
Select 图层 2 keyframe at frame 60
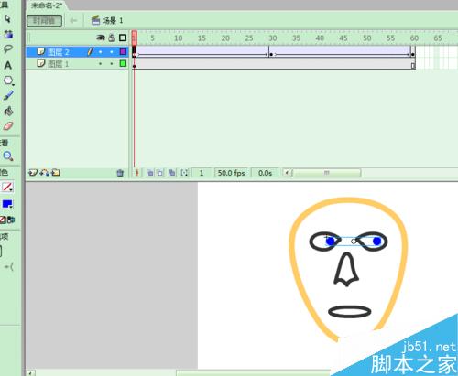click(x=413, y=52)
